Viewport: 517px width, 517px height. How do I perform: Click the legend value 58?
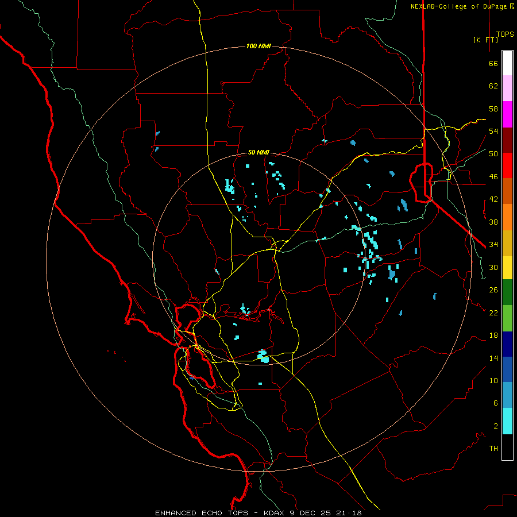coord(493,109)
